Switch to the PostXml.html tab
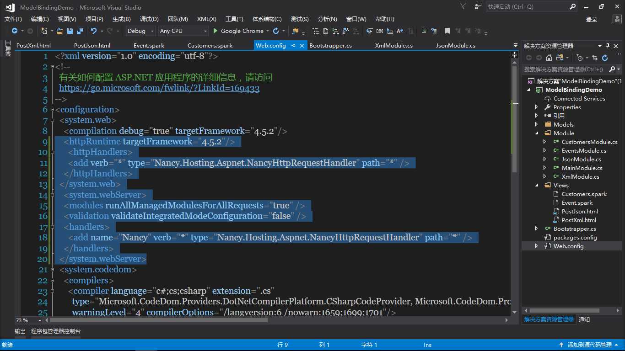Screen dimensions: 625x351 33,45
